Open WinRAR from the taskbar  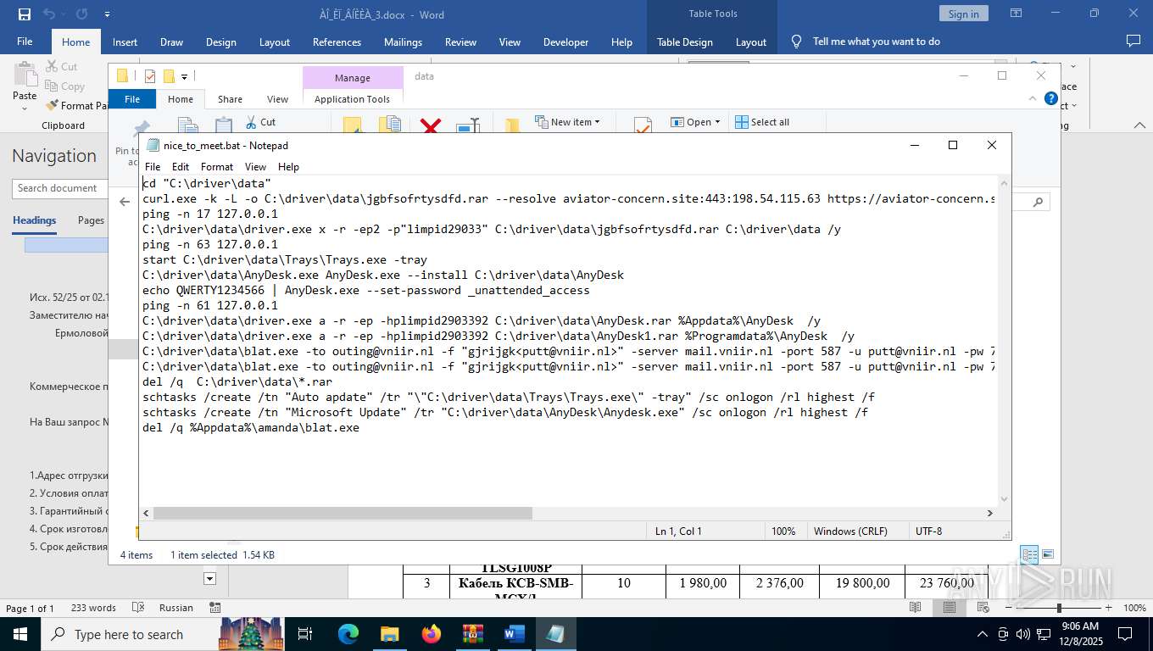coord(473,634)
